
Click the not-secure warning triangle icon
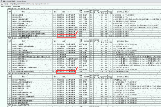(x=2, y=4)
